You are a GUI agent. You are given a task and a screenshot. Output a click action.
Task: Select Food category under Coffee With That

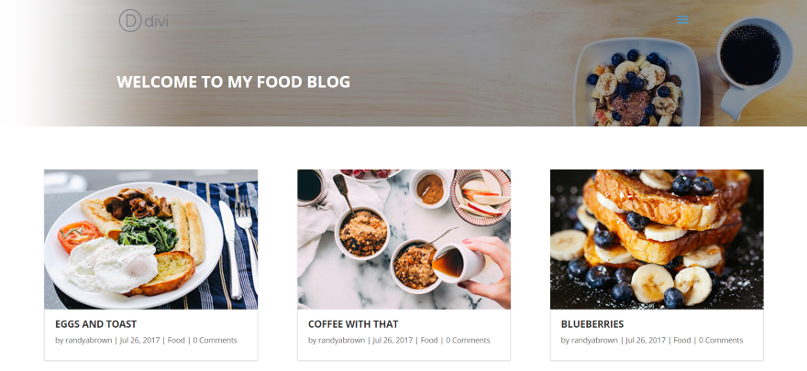(x=429, y=340)
